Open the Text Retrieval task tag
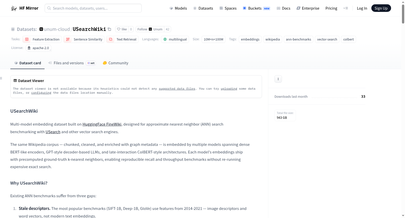This screenshot has height=218, width=405. (123, 39)
